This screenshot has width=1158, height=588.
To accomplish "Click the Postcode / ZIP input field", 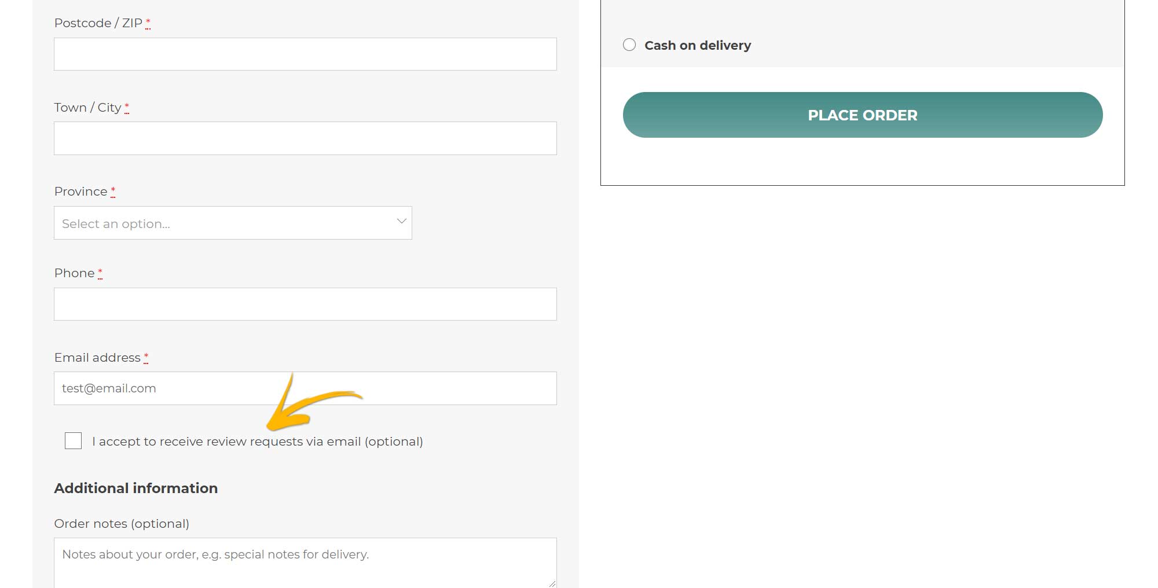I will click(305, 54).
